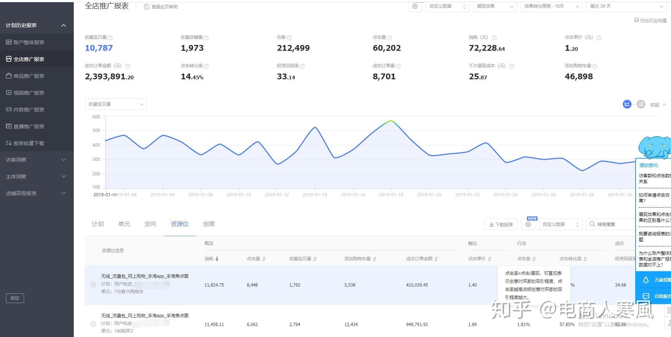
Task: Click help icon beside 投资回报率 metric
Action: 302,66
